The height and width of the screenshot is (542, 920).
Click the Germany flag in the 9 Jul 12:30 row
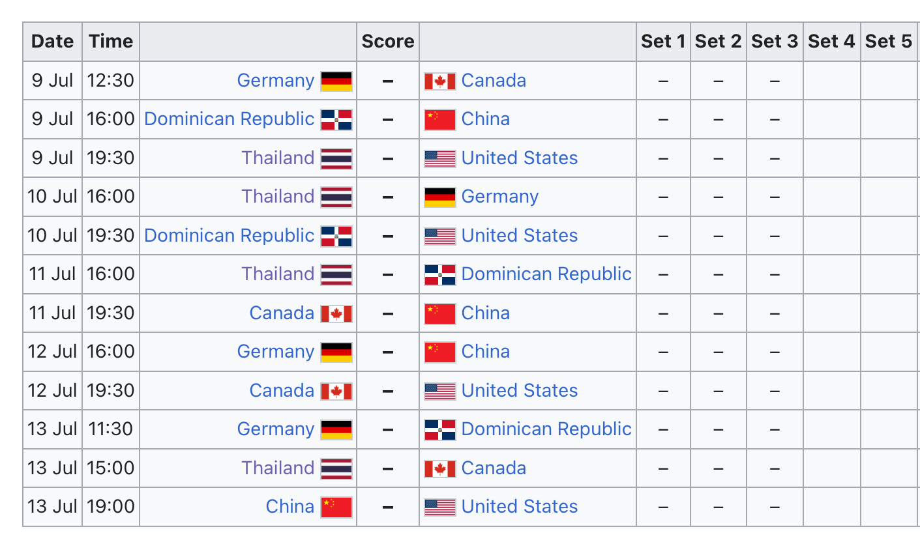[x=336, y=81]
